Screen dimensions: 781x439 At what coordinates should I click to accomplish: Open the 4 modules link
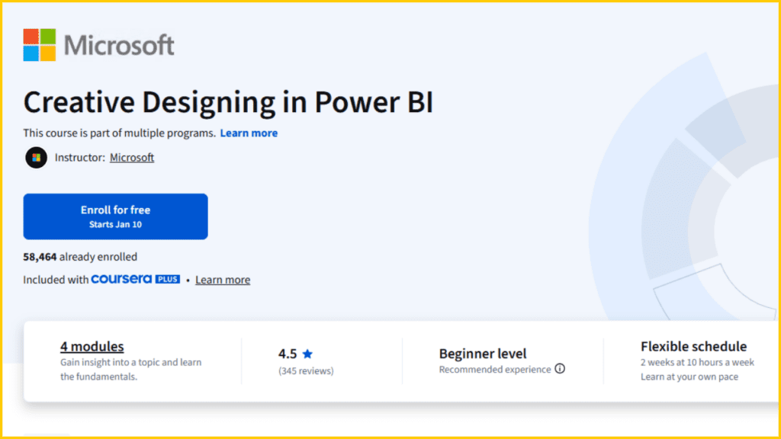point(92,346)
